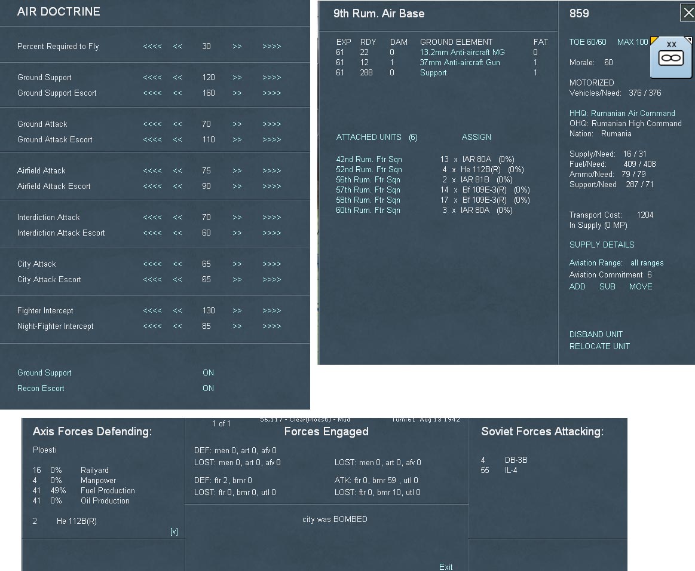This screenshot has height=571, width=695.
Task: Decrease Ground Support Escort by large step
Action: pyautogui.click(x=152, y=93)
